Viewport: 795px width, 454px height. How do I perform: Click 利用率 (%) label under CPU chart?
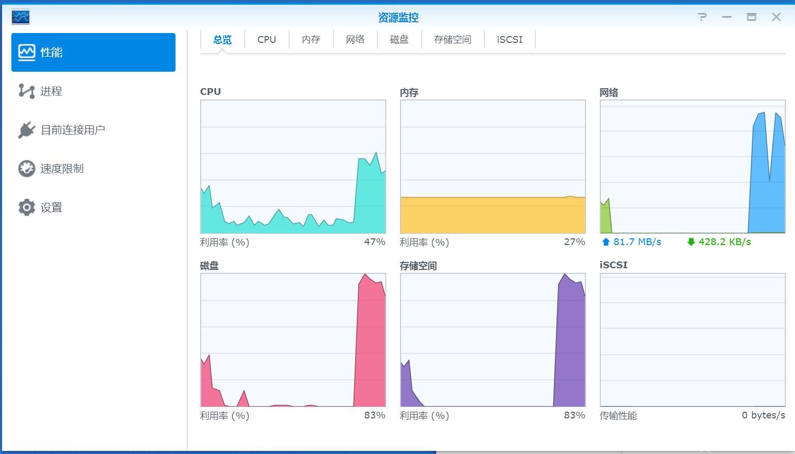point(225,242)
